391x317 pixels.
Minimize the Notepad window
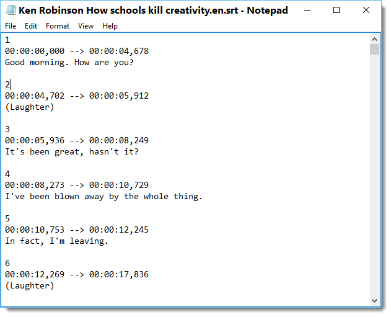pos(307,10)
